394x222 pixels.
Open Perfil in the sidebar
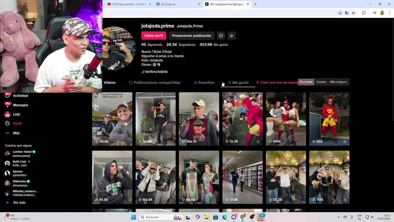[x=17, y=124]
